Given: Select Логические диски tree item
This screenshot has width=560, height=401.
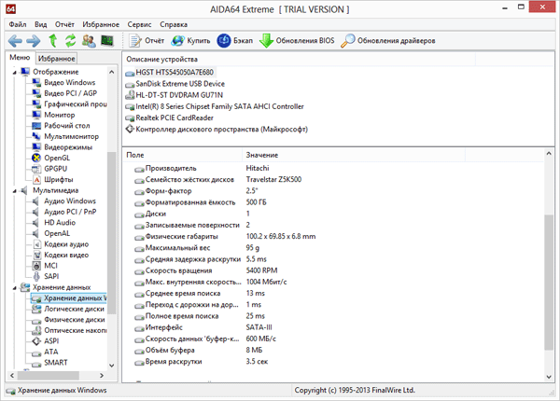Looking at the screenshot, I should pos(74,309).
